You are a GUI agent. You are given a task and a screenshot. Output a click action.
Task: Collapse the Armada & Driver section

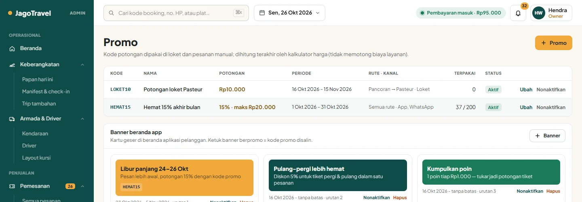pyautogui.click(x=82, y=119)
